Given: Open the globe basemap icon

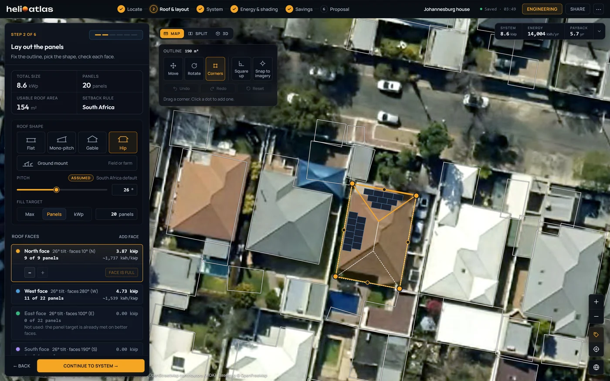Looking at the screenshot, I should pos(596,367).
